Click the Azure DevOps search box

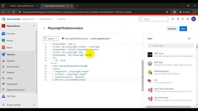tap(153, 19)
